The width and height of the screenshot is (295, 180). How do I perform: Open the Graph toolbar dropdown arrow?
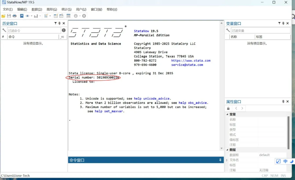pos(40,16)
